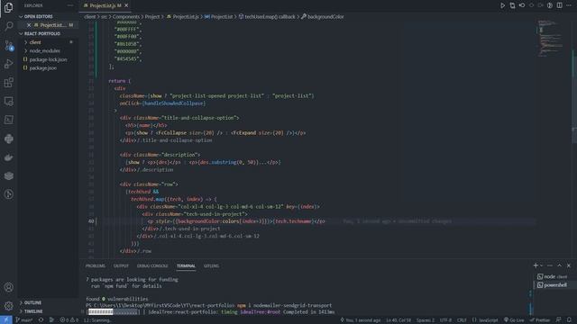Viewport: 577px width, 324px height.
Task: Click the Project breadcrumb segment
Action: tap(152, 16)
